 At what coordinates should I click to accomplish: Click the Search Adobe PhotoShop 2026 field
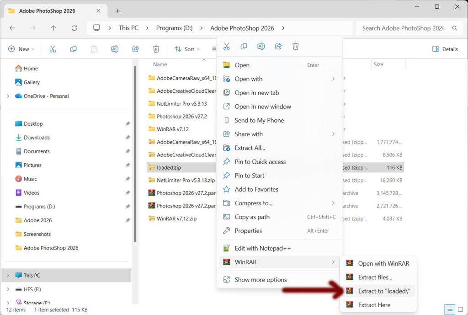tap(402, 28)
